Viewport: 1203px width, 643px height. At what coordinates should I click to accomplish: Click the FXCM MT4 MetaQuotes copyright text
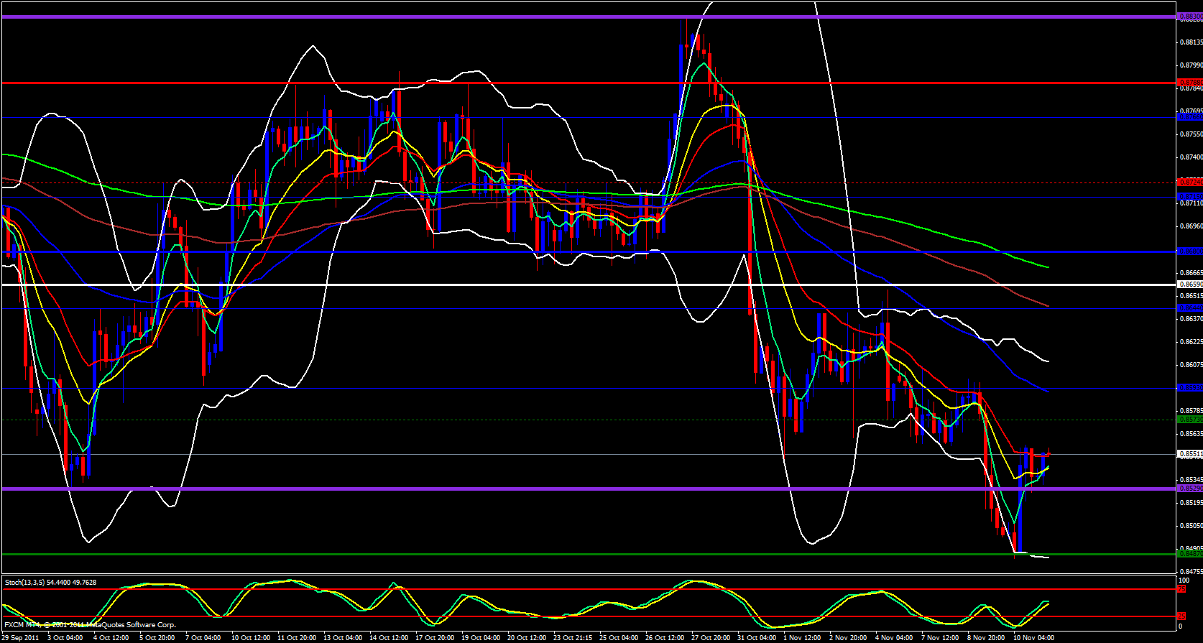click(90, 625)
